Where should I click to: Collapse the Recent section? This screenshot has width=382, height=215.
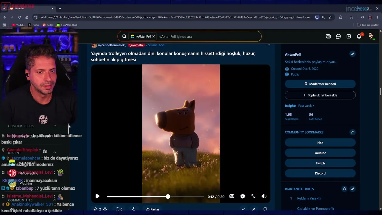(x=55, y=153)
